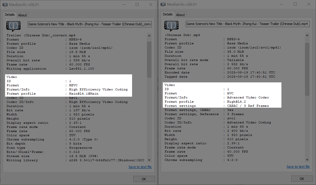Click Advanced Video Coding Codec ID/Info value
The height and width of the screenshot is (185, 316).
point(249,123)
